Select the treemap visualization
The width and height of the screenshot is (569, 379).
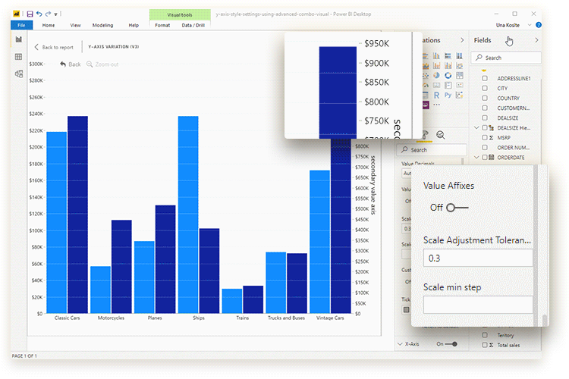coord(460,76)
